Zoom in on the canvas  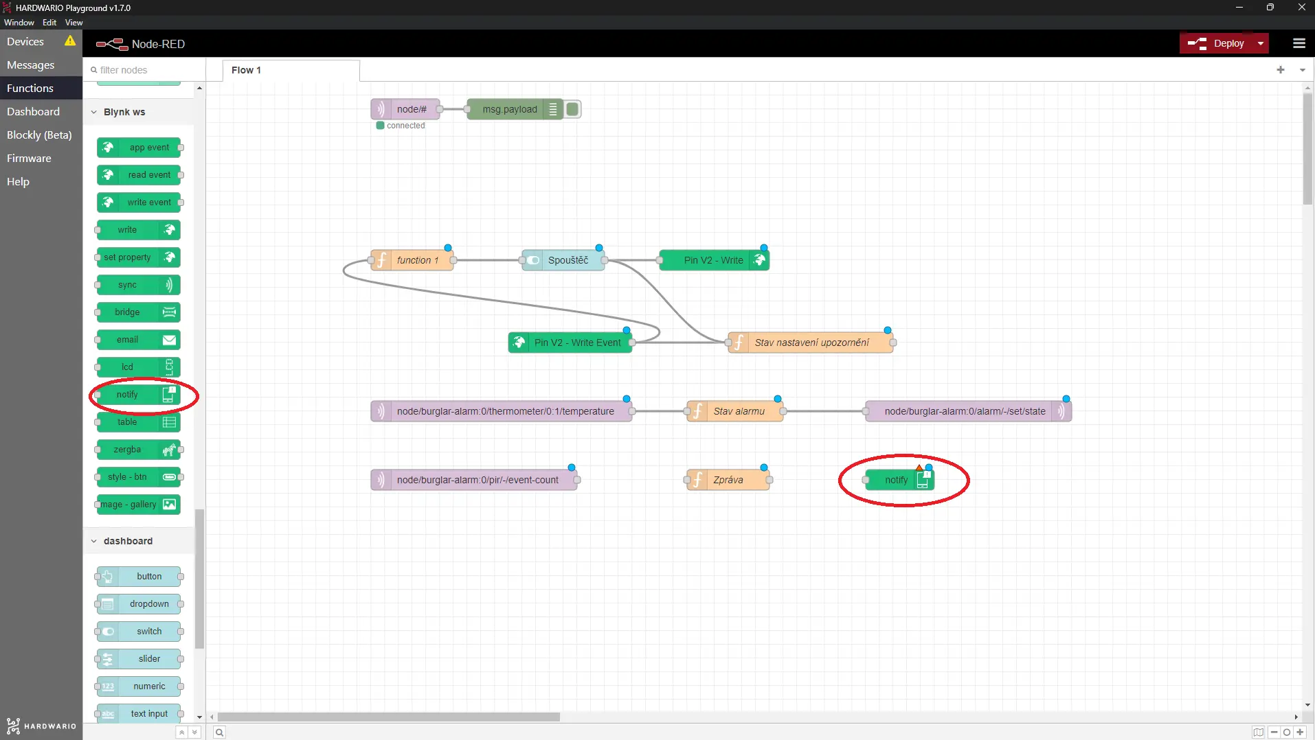tap(1300, 732)
